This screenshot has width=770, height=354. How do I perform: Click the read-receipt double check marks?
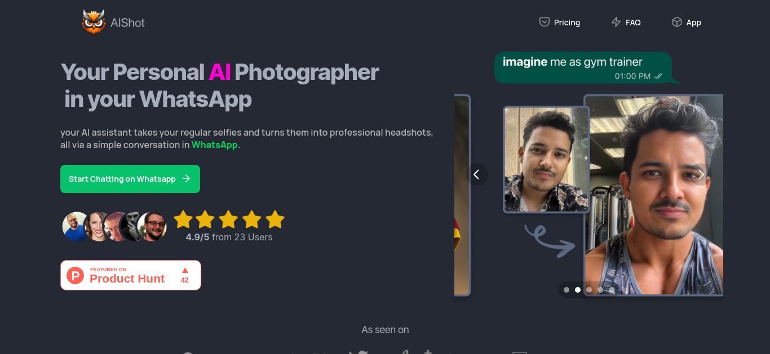pyautogui.click(x=658, y=76)
